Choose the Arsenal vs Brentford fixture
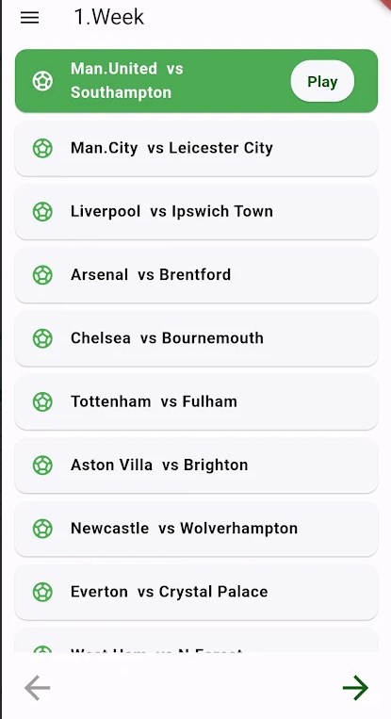Viewport: 391px width, 719px height. [196, 275]
